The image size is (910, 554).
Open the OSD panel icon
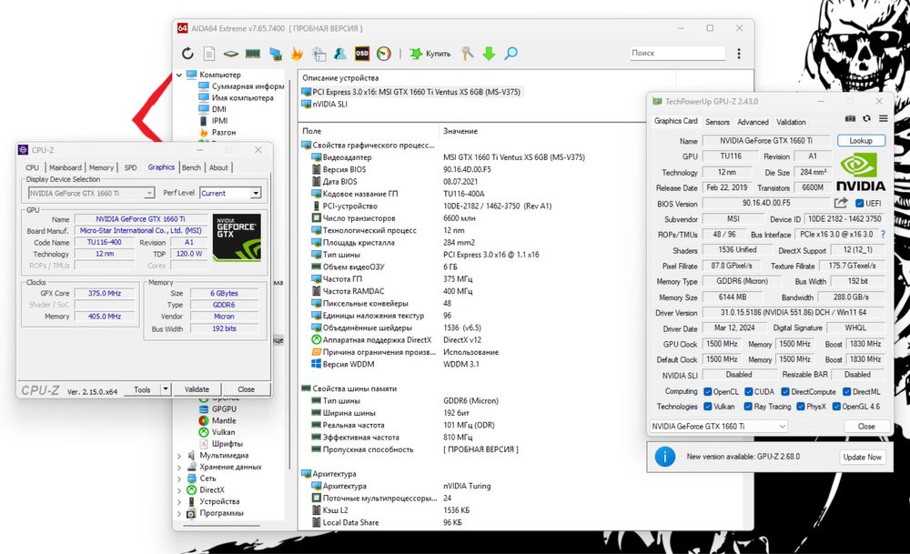361,54
